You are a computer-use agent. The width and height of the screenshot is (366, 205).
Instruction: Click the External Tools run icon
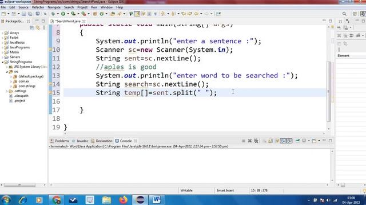(x=83, y=14)
